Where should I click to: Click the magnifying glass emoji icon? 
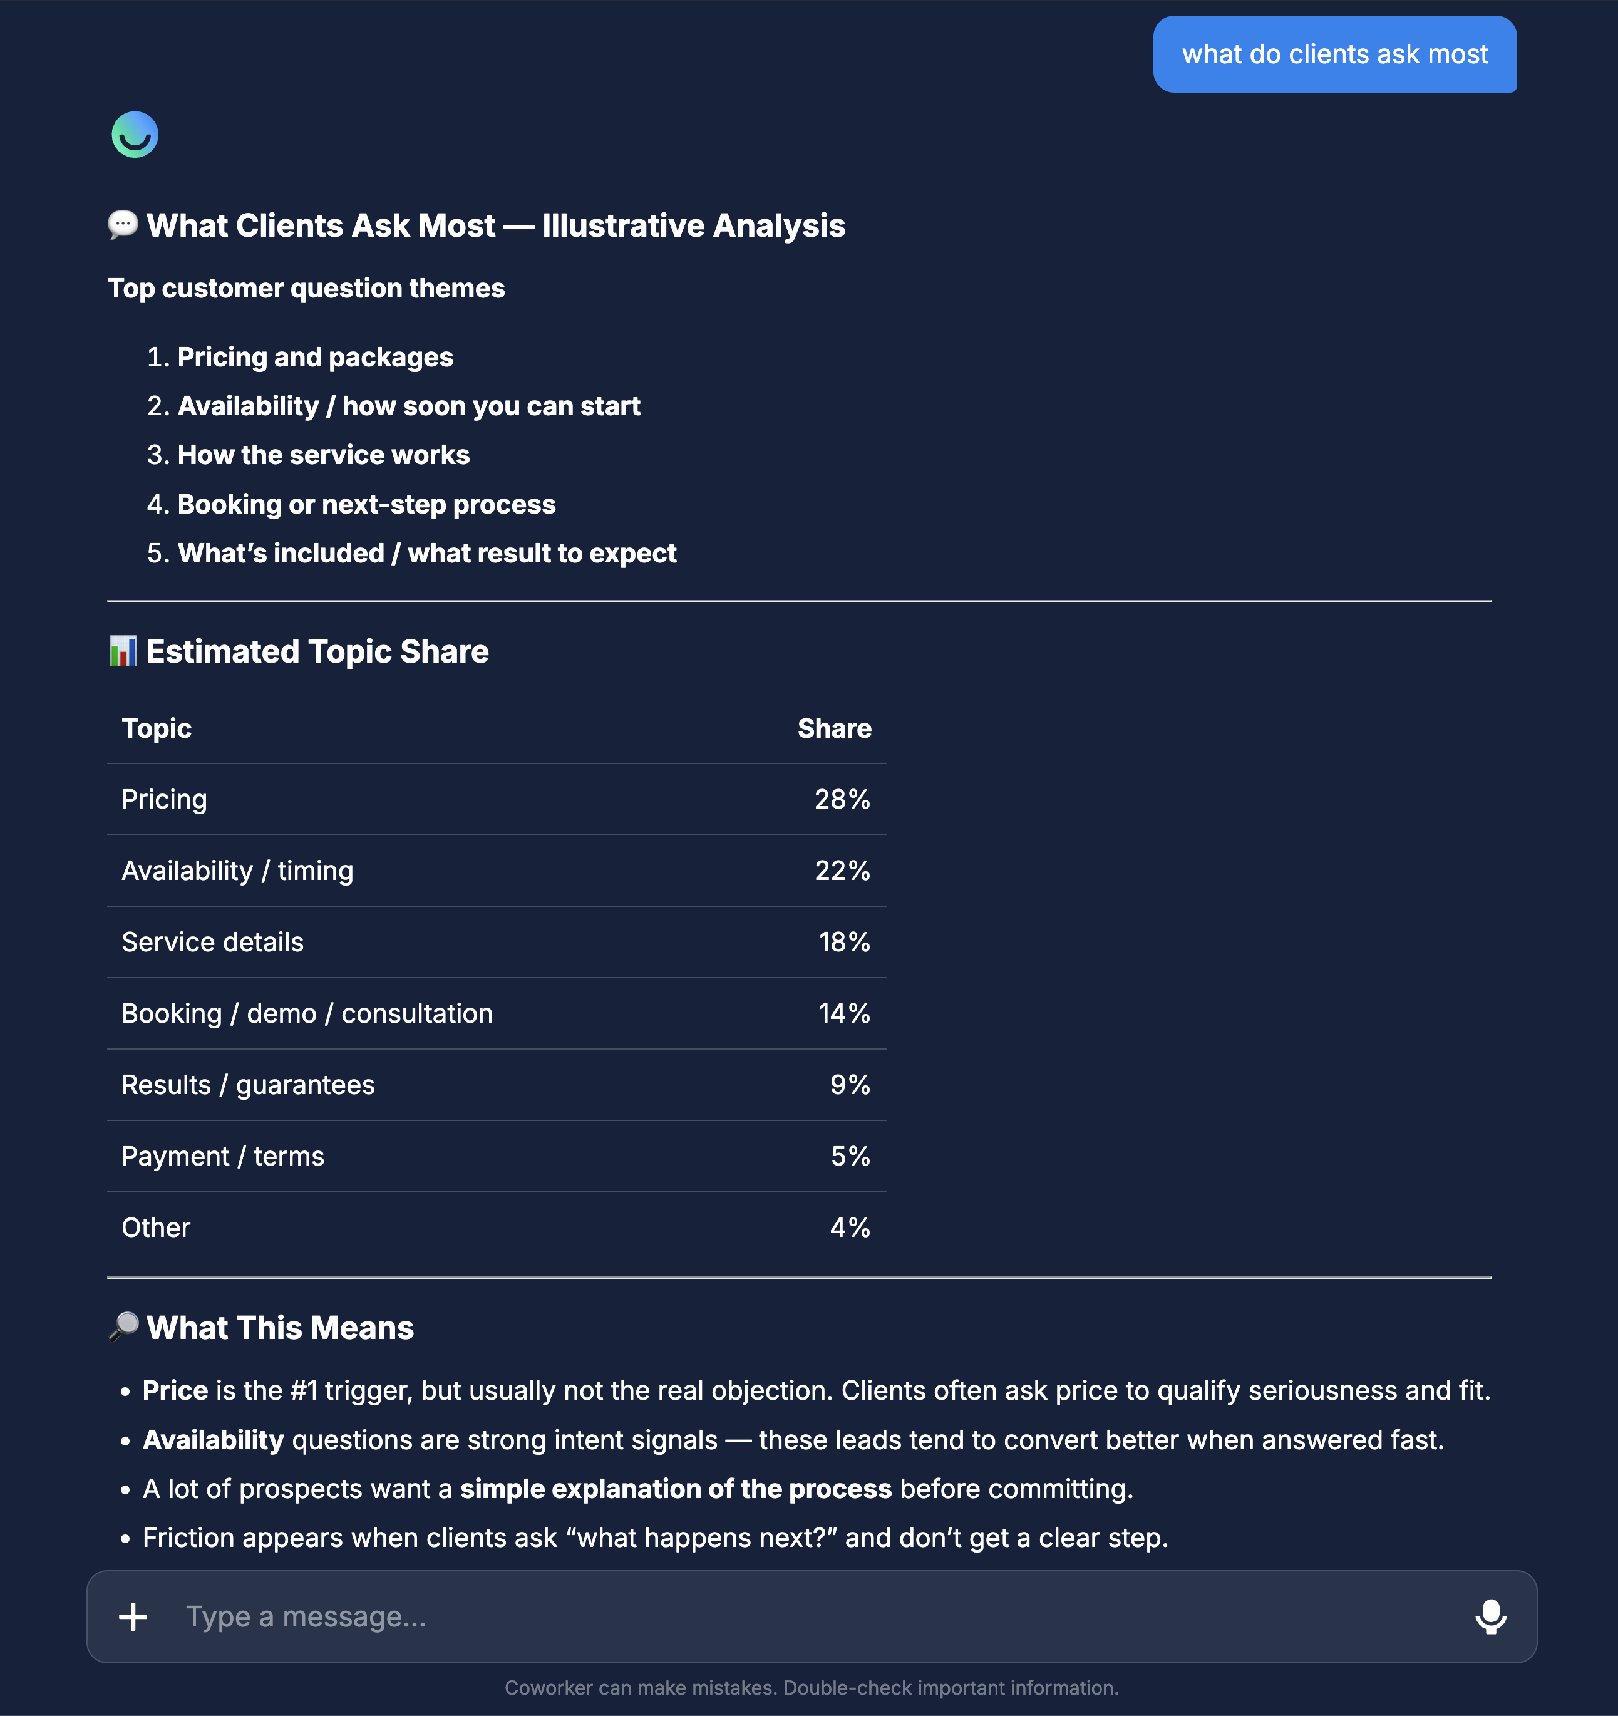click(x=123, y=1326)
